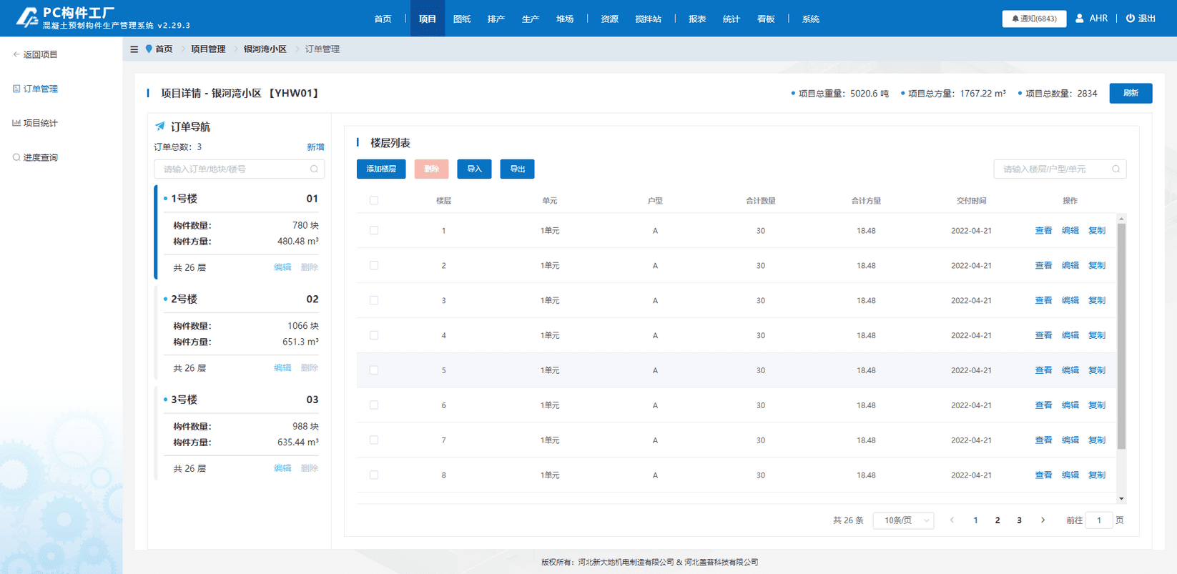Toggle the select-all checkbox in table header

[x=374, y=201]
